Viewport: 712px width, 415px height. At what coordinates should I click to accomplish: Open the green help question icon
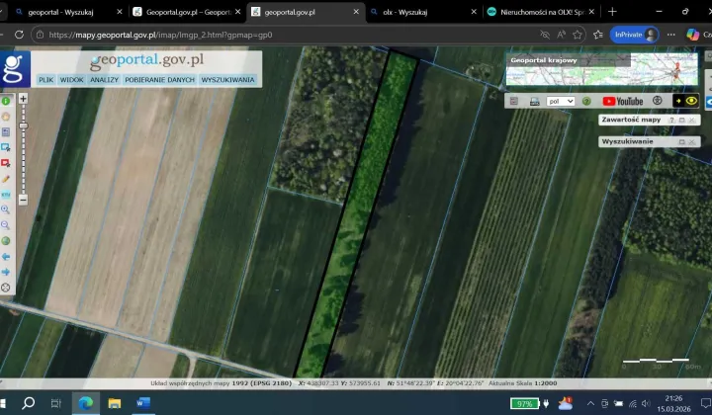coord(586,101)
